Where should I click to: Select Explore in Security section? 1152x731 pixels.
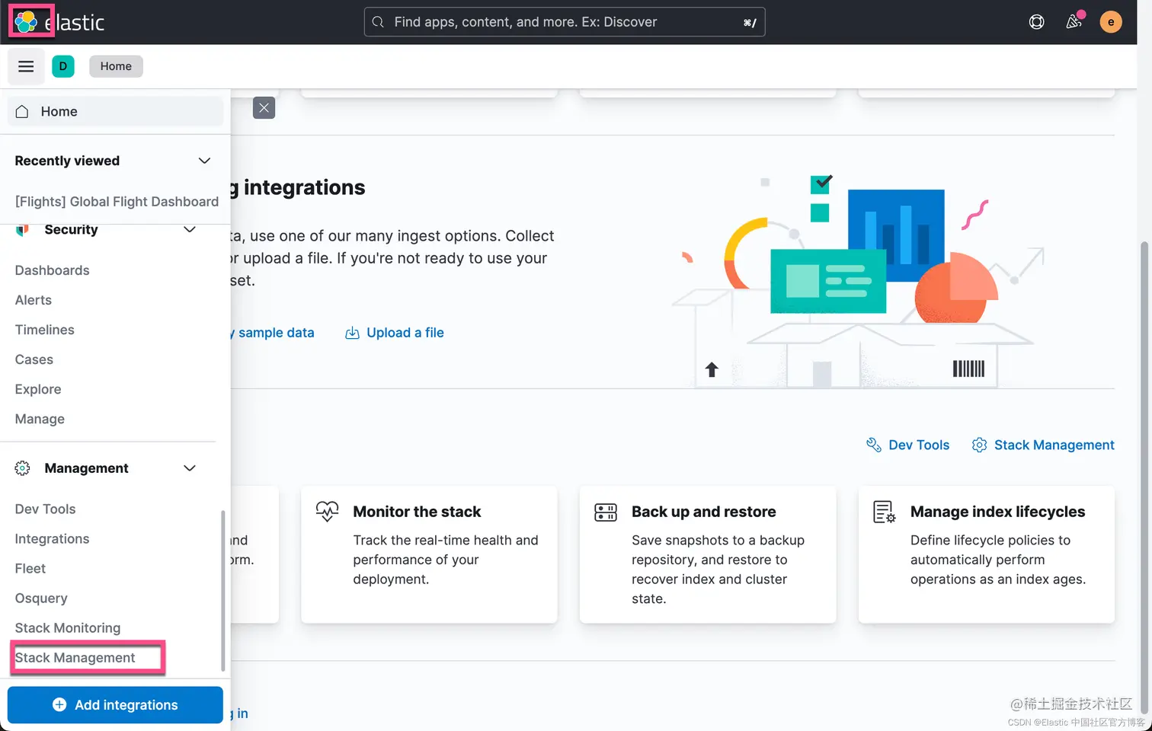[x=38, y=389]
